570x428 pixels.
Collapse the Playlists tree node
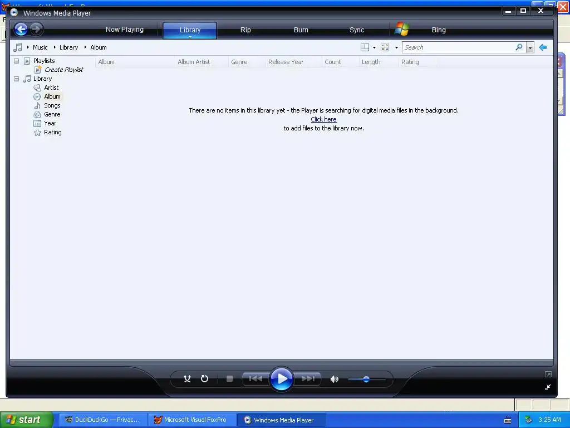[x=16, y=61]
